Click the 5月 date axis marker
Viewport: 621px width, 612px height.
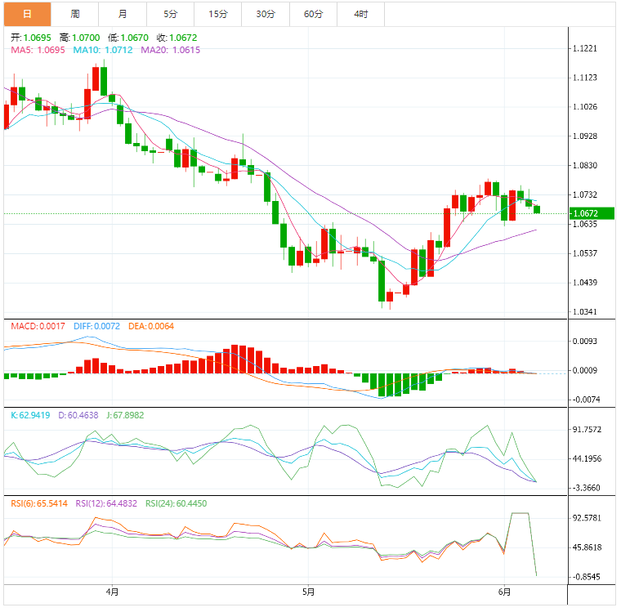(309, 592)
